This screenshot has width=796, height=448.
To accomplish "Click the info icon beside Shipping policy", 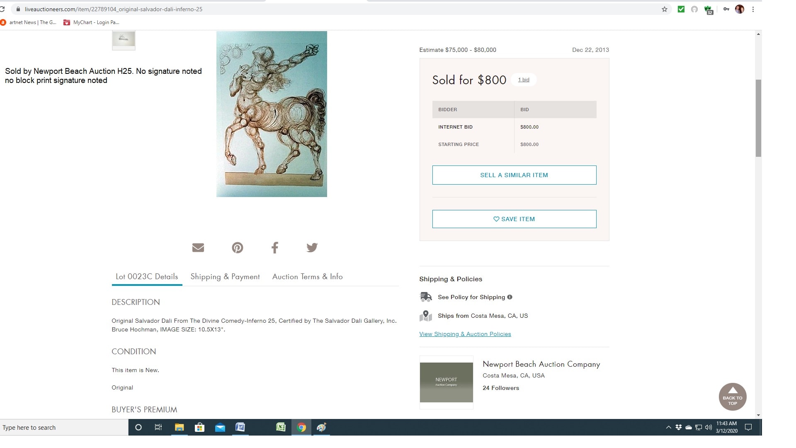I will point(510,297).
